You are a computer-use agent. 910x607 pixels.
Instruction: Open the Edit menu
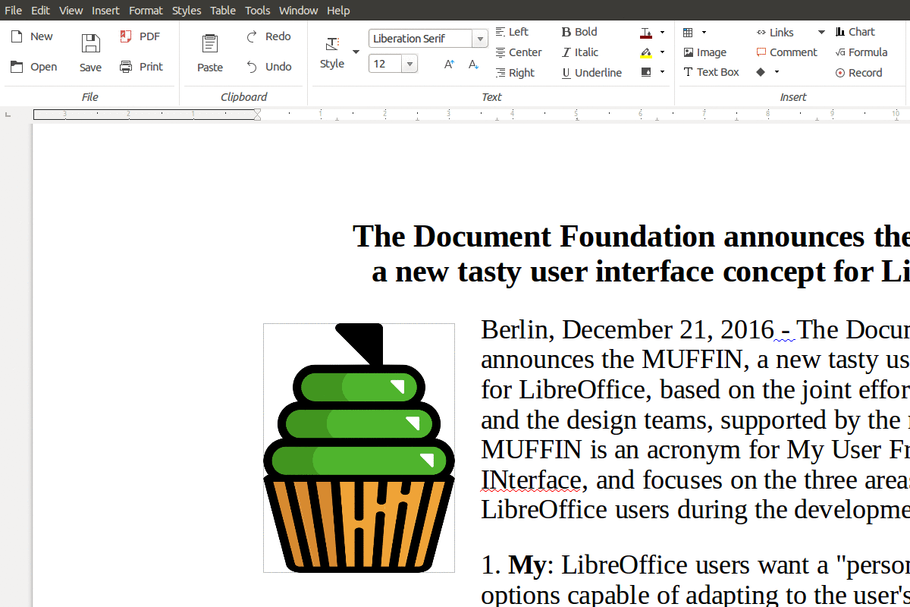[40, 10]
